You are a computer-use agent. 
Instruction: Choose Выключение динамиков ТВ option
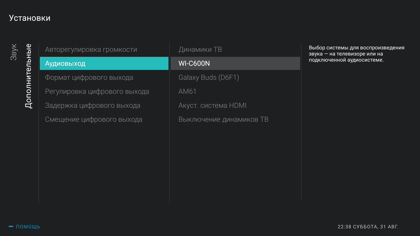223,119
